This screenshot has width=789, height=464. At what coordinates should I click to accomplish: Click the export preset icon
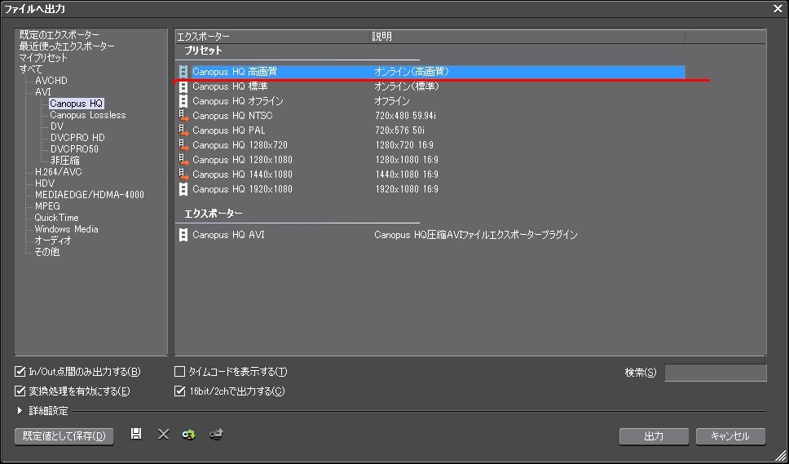point(216,434)
